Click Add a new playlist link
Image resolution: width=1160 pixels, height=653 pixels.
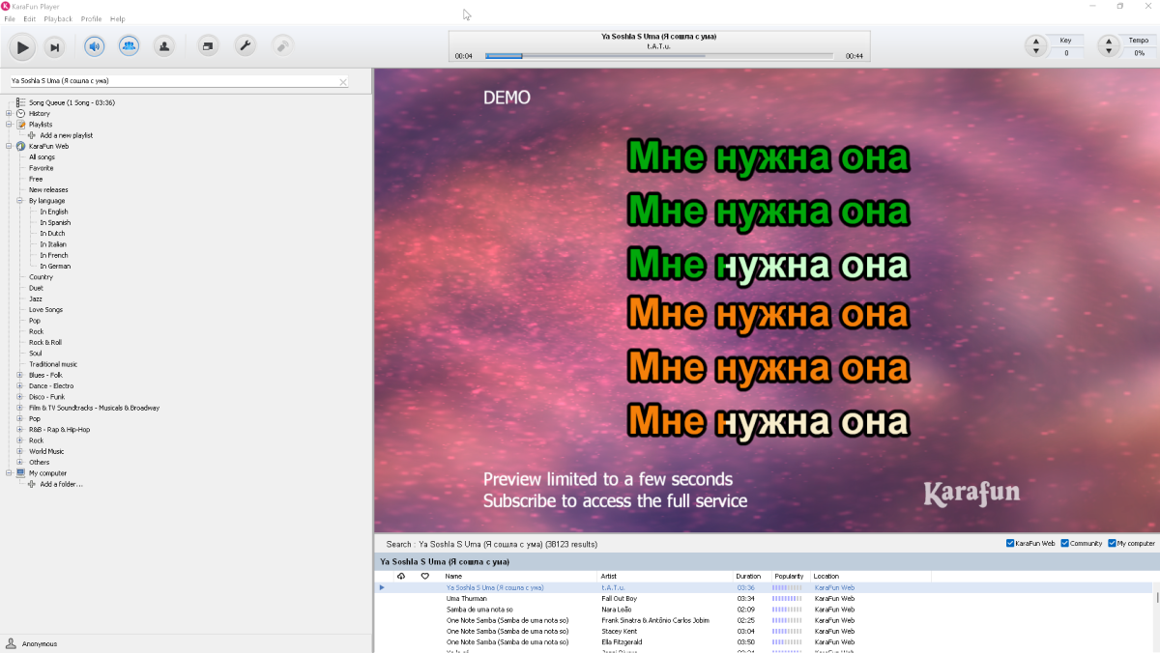point(67,135)
